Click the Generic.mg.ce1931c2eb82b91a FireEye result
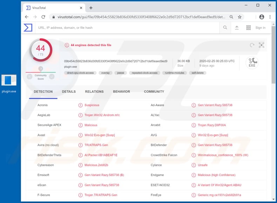This screenshot has height=203, width=277. pos(219,195)
